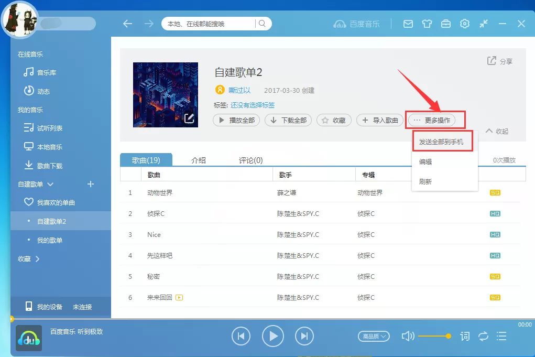Select song 动物世界 in list

(160, 192)
